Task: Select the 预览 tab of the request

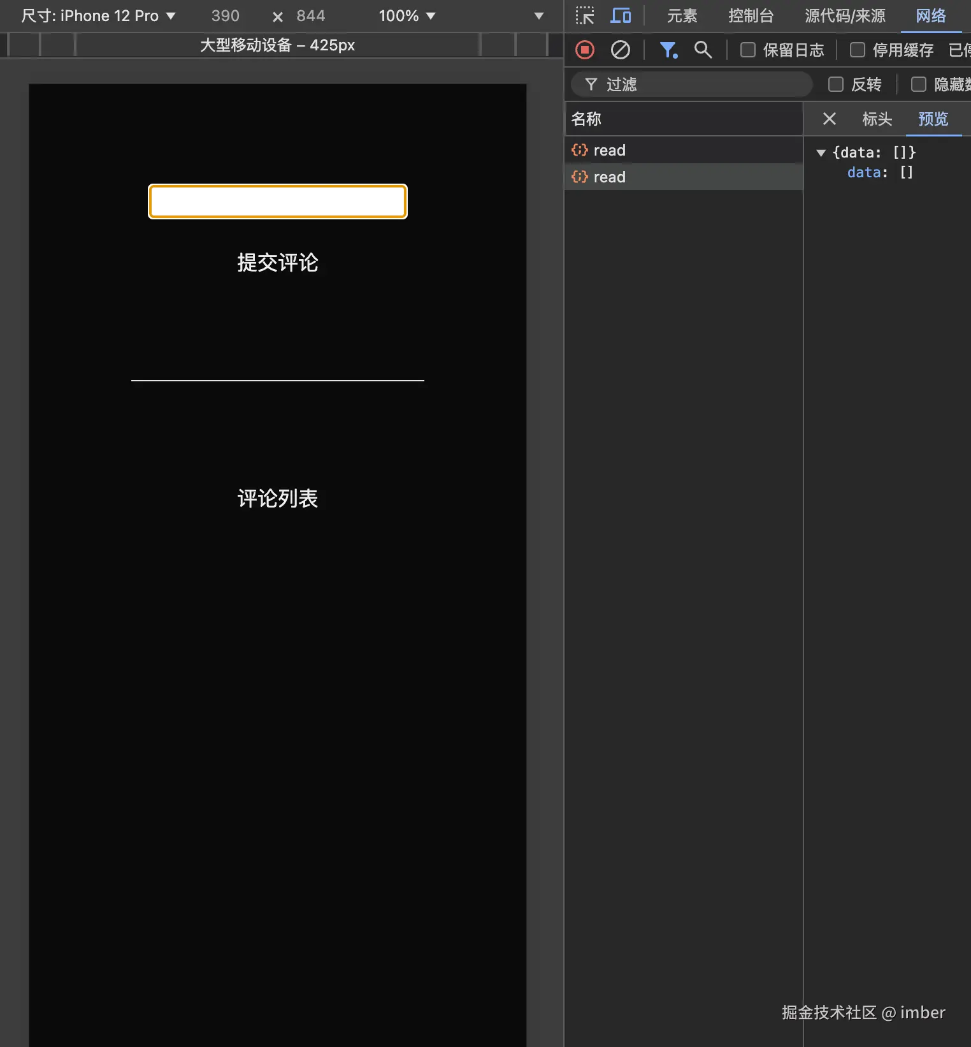Action: point(933,119)
